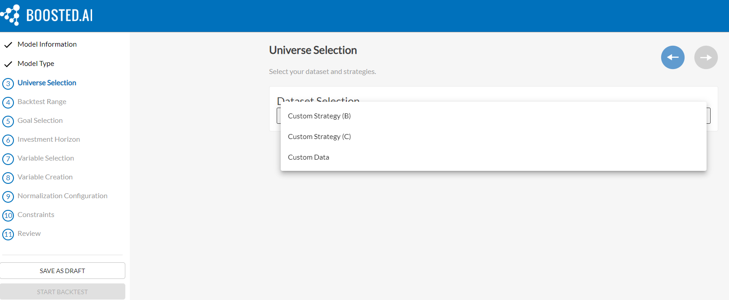
Task: Open the Review step
Action: coord(29,233)
